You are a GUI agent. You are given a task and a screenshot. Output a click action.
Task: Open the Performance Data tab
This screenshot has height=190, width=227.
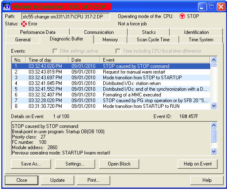38,32
